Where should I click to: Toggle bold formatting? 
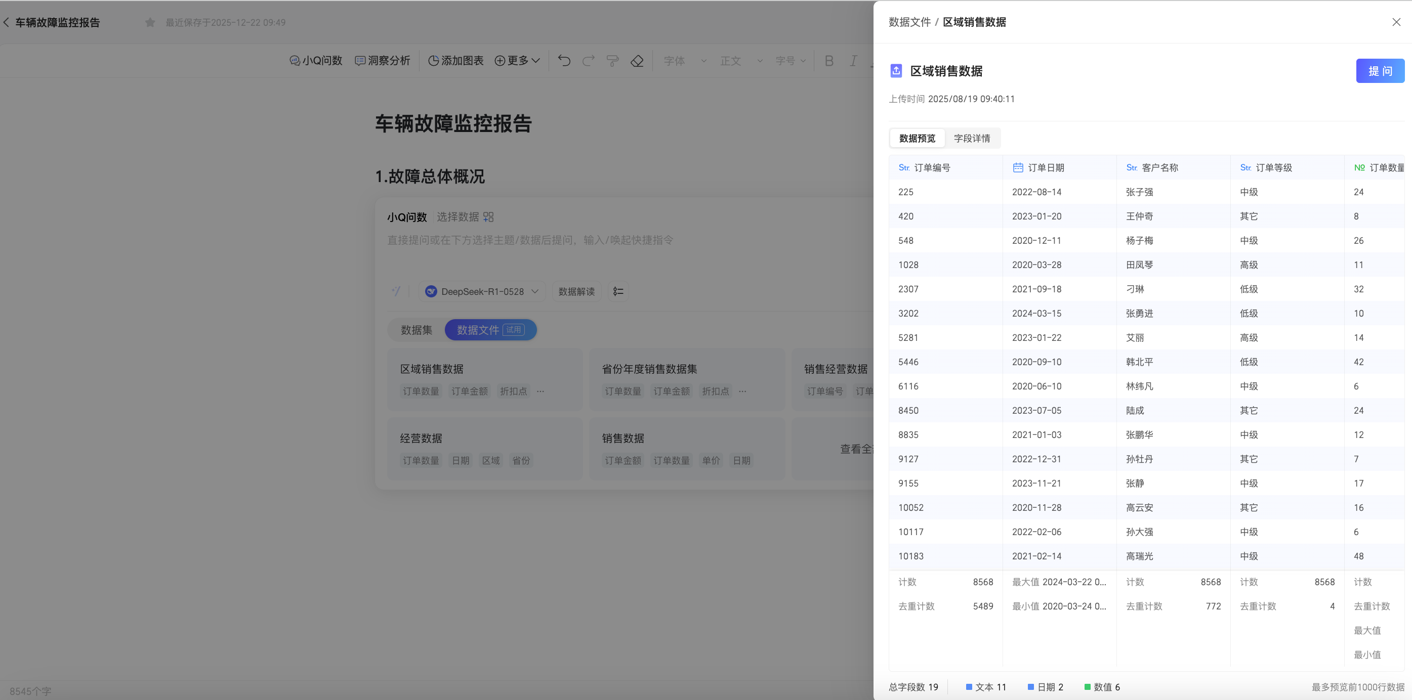click(829, 61)
